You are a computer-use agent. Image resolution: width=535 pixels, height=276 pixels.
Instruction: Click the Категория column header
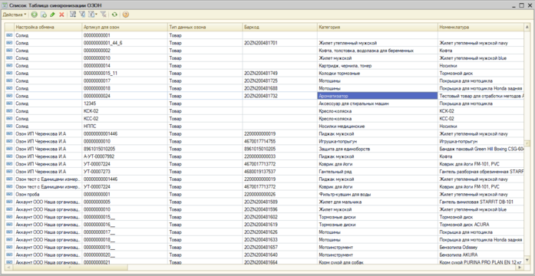[x=378, y=27]
